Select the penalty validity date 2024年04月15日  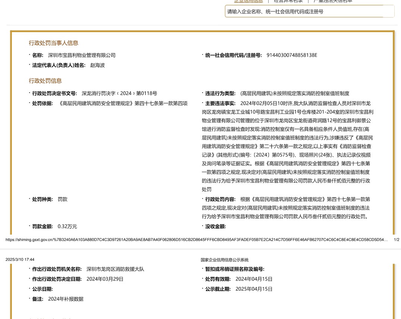point(254,279)
